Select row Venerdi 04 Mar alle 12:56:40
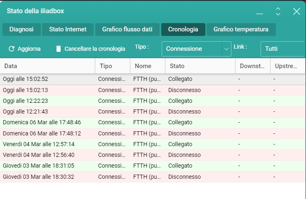The image size is (306, 199). click(153, 155)
